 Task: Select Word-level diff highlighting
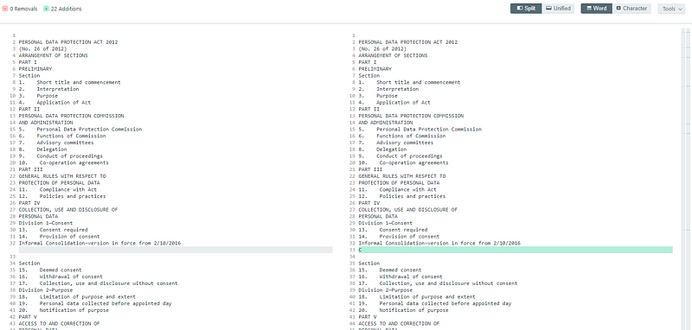(x=596, y=9)
